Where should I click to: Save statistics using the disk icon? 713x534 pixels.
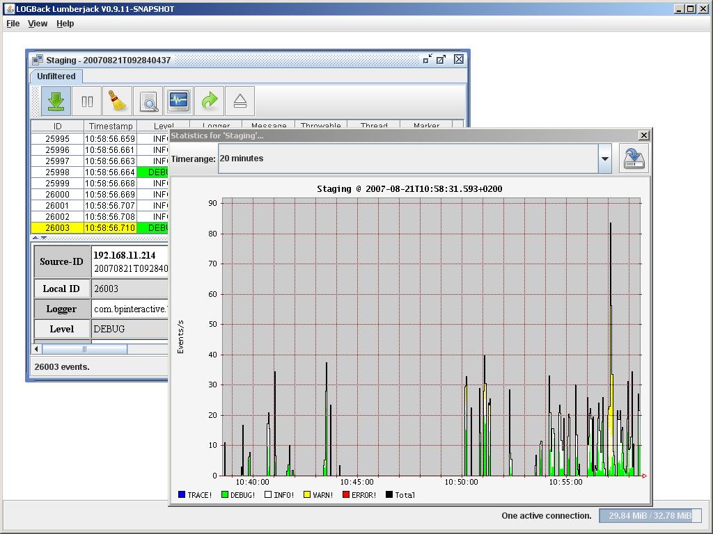634,159
